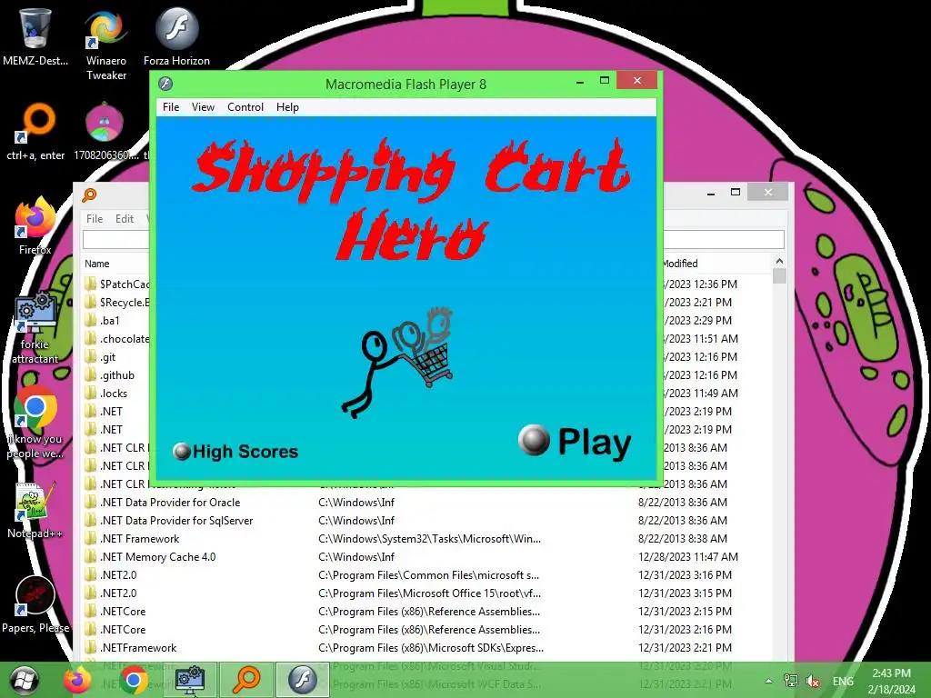The width and height of the screenshot is (931, 698).
Task: Open the Flash Player View menu
Action: (x=203, y=107)
